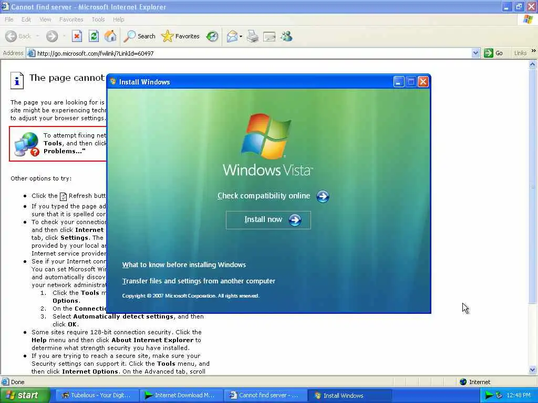
Task: Open the Windows Start button
Action: (25, 396)
